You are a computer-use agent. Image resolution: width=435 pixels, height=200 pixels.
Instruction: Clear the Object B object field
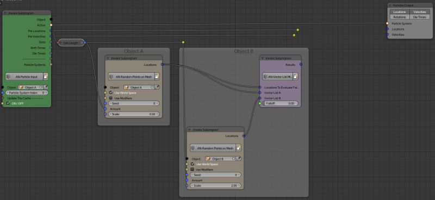pyautogui.click(x=234, y=159)
